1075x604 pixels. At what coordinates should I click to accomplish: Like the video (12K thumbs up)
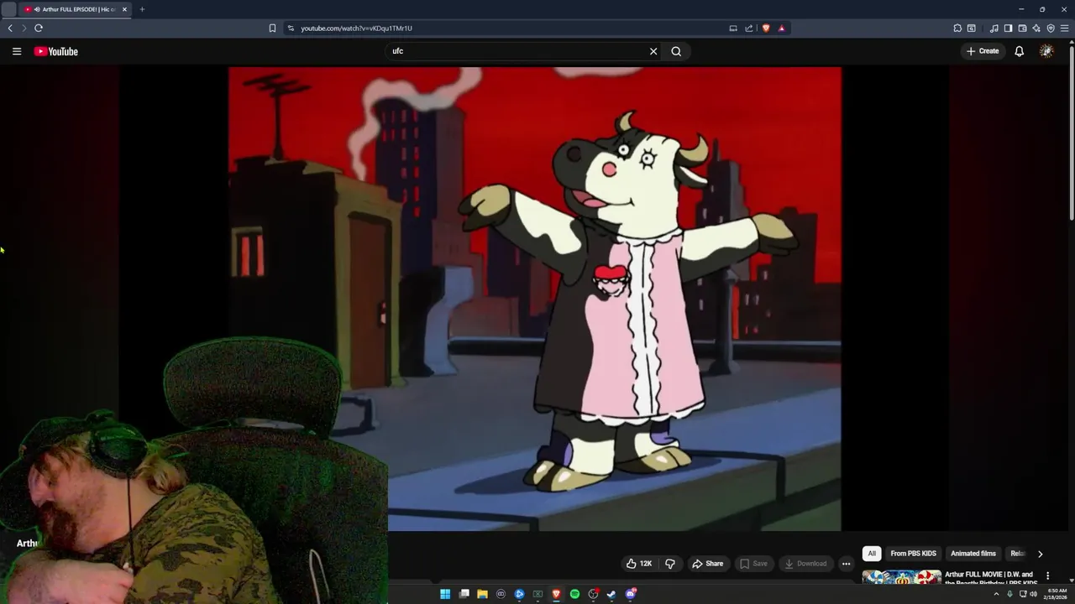pyautogui.click(x=639, y=564)
